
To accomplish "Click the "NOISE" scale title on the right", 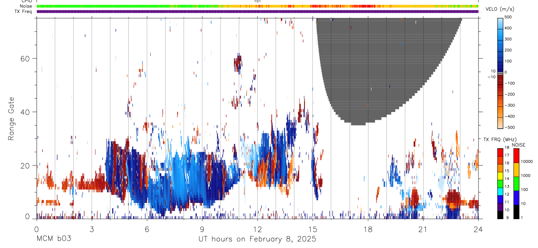I will 519,145.
